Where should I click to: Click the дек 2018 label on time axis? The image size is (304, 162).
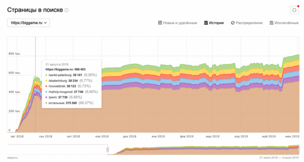point(130,136)
